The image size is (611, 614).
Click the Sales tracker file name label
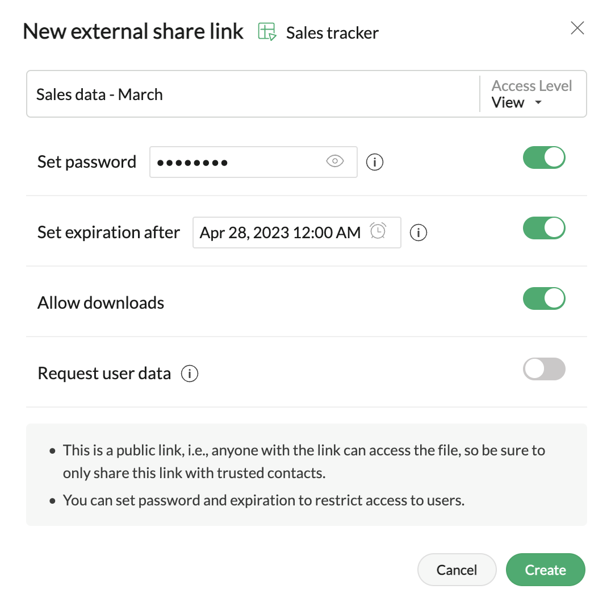(332, 33)
